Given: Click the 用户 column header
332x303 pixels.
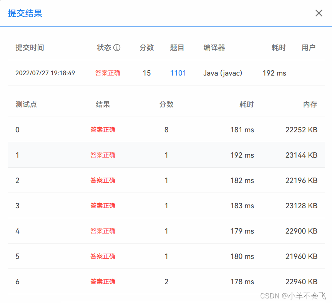Looking at the screenshot, I should 308,48.
